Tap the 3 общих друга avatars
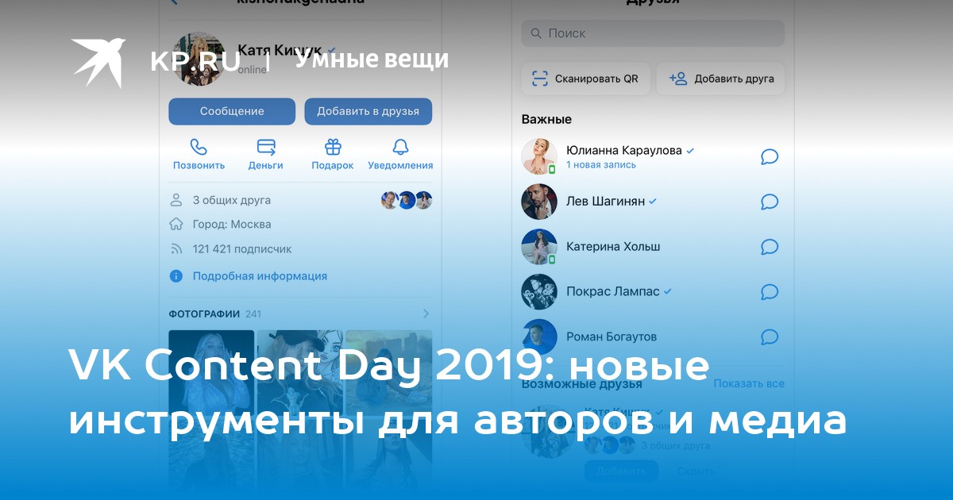 (407, 200)
